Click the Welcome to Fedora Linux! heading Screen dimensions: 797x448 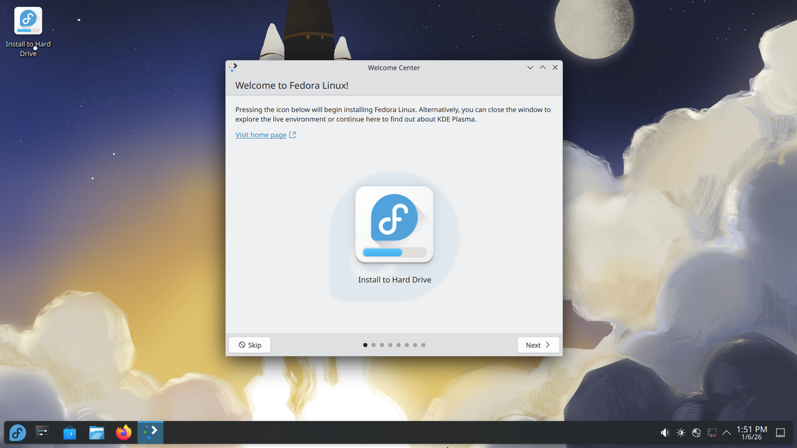(x=291, y=85)
